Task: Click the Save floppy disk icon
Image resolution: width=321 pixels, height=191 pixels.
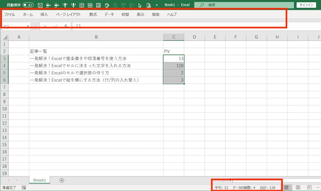Action: click(x=40, y=5)
